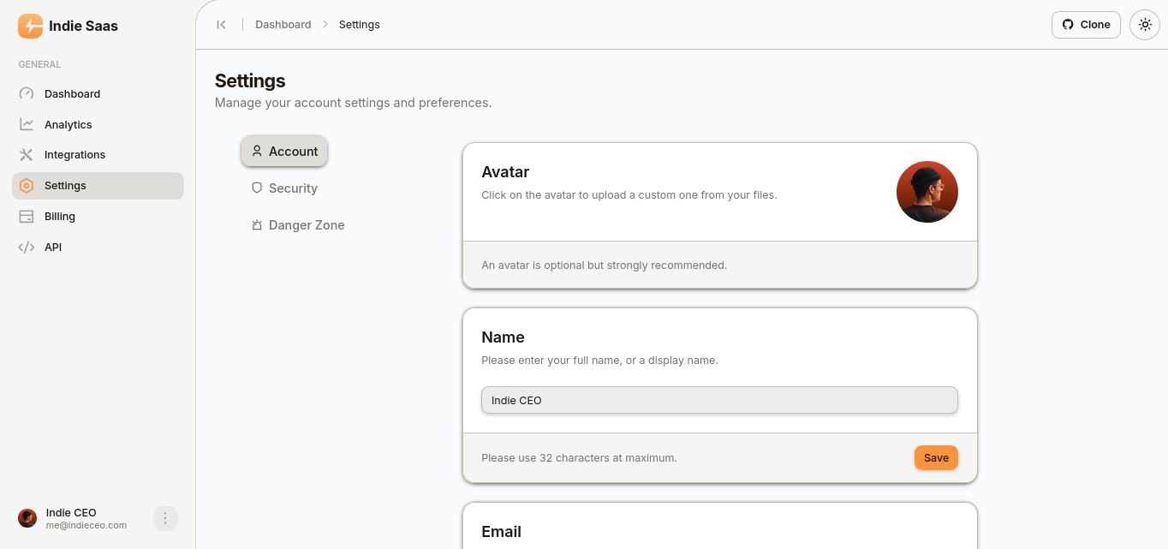
Task: Switch to the Danger Zone settings tab
Action: 298,225
